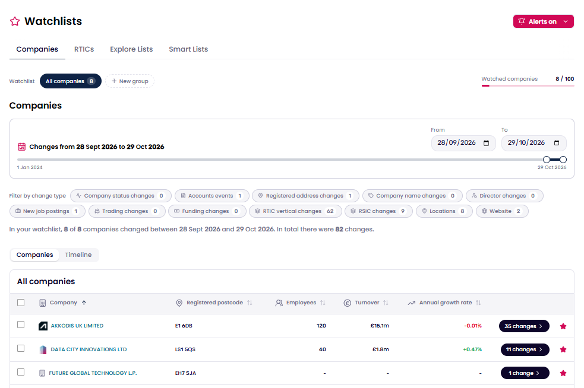The height and width of the screenshot is (388, 584).
Task: Open the To date calendar picker icon
Action: pyautogui.click(x=557, y=143)
